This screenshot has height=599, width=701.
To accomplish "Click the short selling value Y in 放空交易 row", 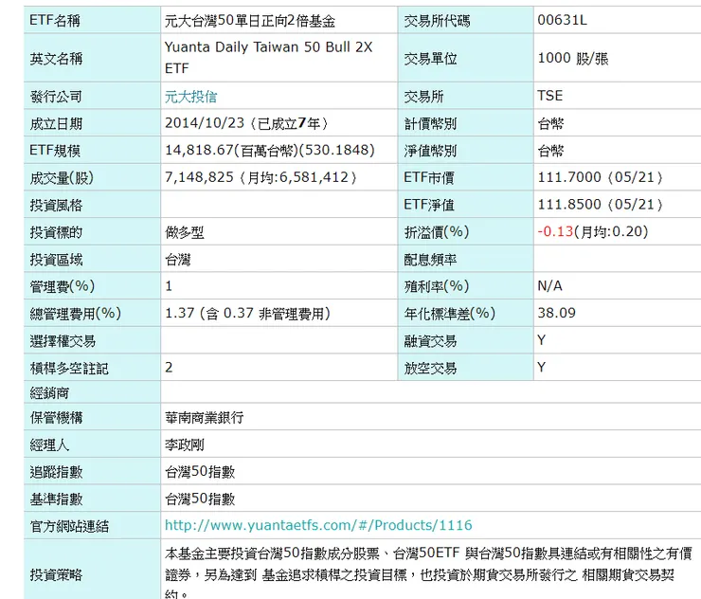I will [x=542, y=368].
